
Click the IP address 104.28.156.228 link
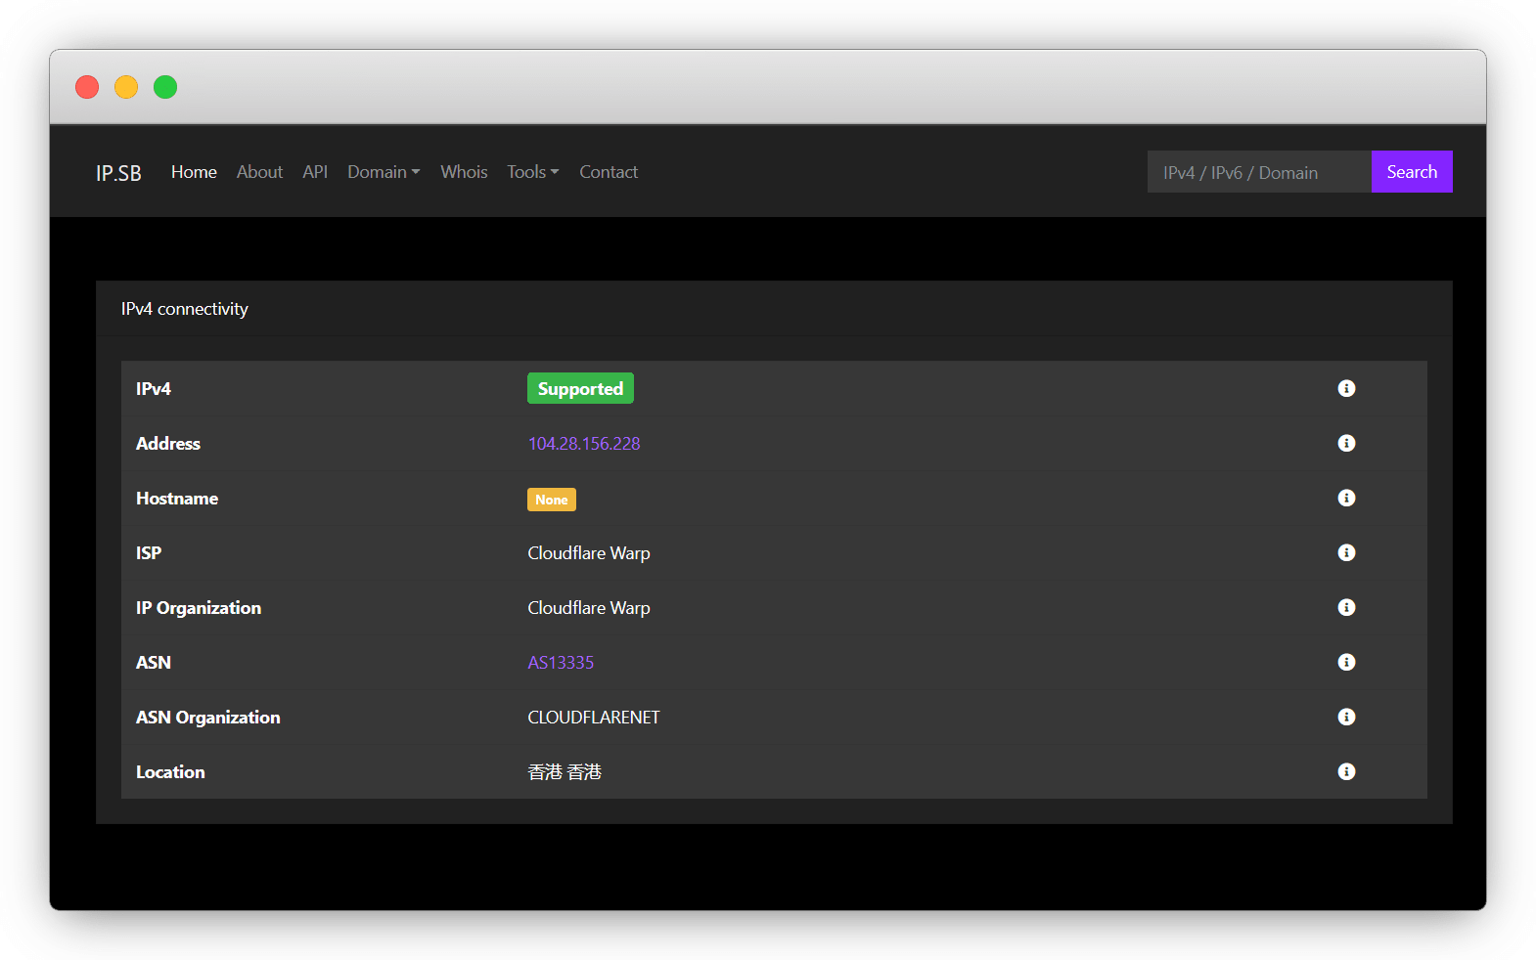tap(584, 444)
